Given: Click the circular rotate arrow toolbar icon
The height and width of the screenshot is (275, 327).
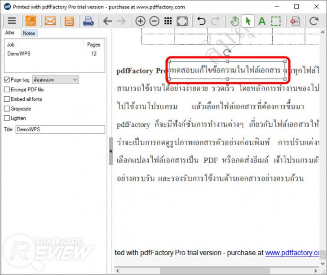Looking at the screenshot, I should coord(314,21).
